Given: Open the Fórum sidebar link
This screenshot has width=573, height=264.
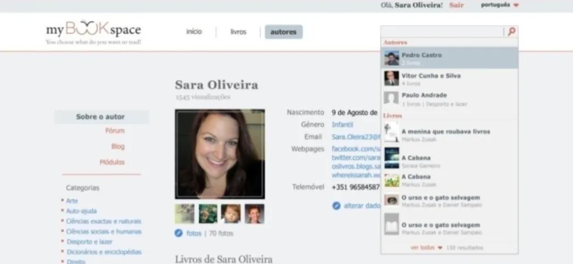Looking at the screenshot, I should [115, 131].
